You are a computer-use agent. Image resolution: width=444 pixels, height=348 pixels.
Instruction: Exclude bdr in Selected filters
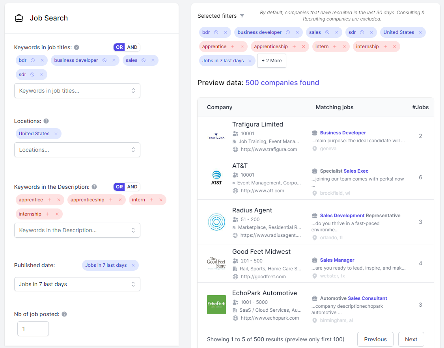click(216, 32)
